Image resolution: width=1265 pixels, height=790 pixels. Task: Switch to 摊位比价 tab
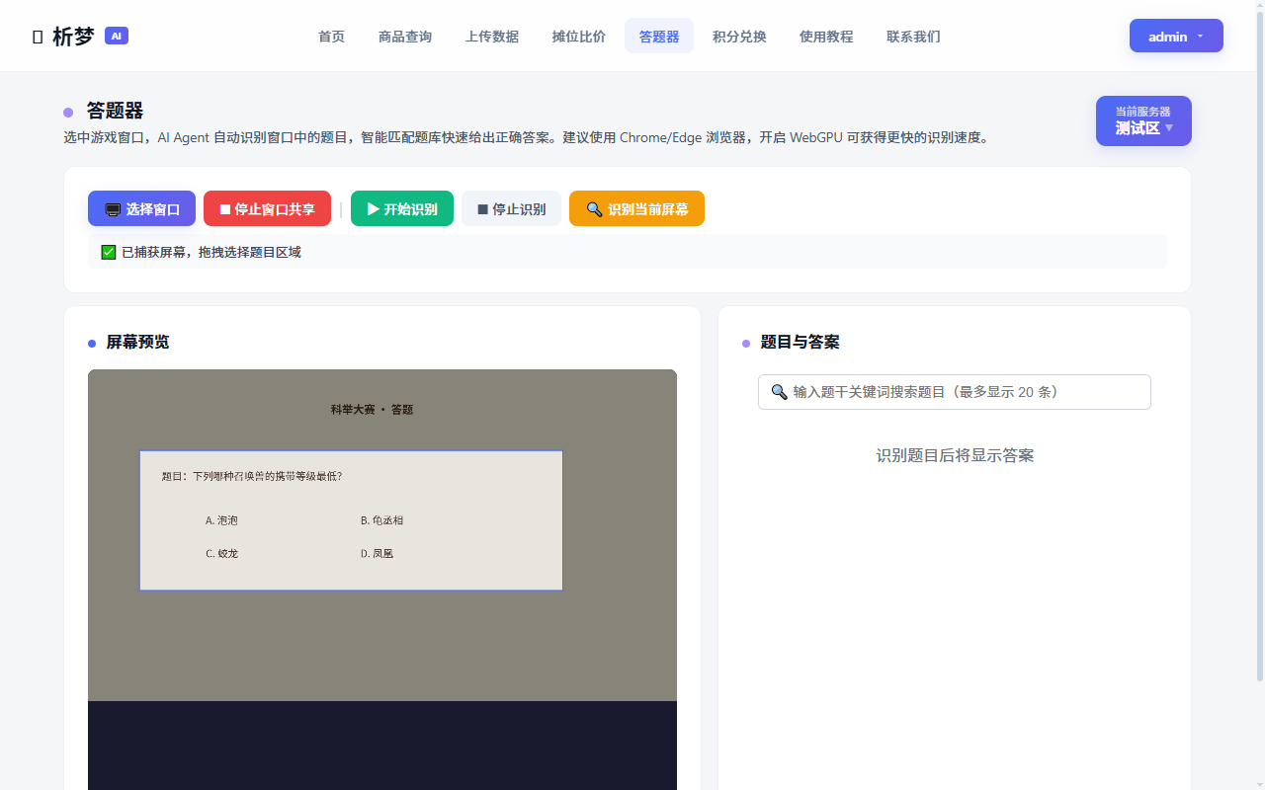click(x=579, y=37)
